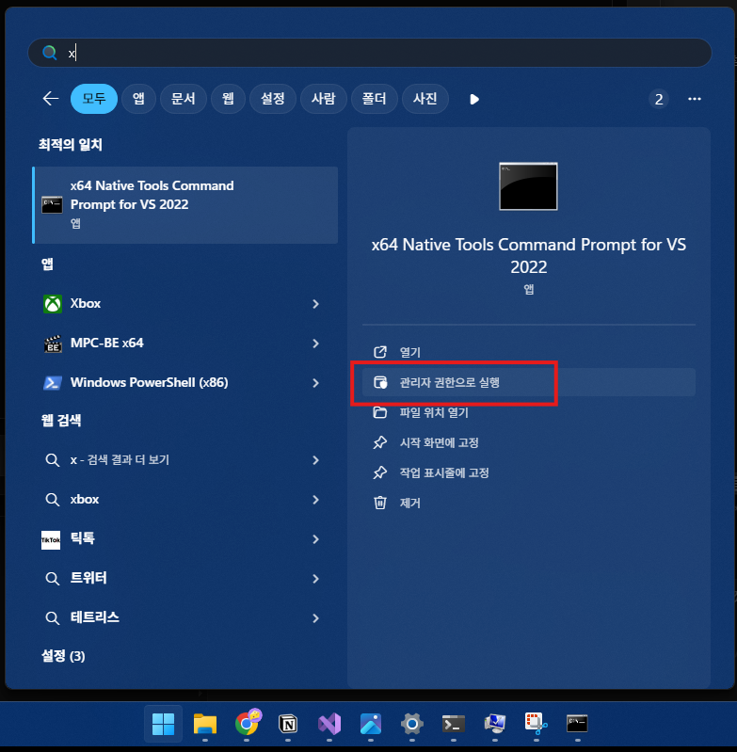Click into the search text field
The height and width of the screenshot is (752, 737).
tap(370, 53)
